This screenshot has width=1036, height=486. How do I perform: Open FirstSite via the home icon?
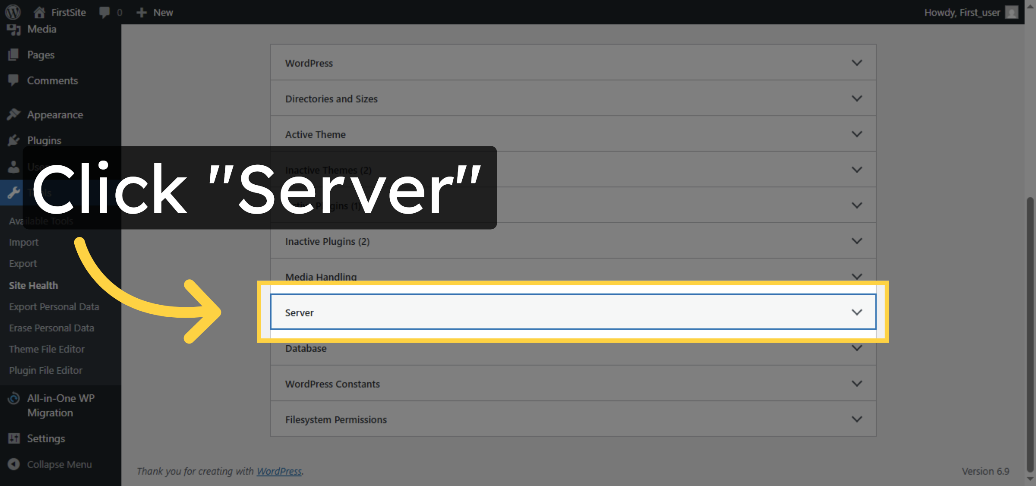coord(39,12)
